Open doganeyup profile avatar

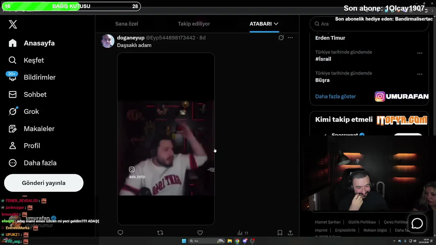(x=108, y=41)
